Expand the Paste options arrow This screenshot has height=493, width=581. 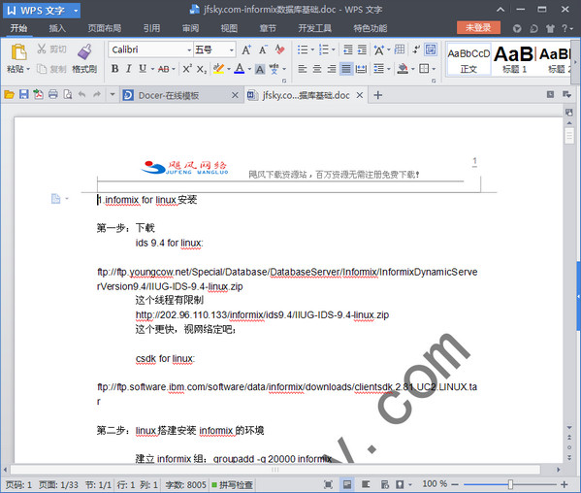tap(28, 69)
